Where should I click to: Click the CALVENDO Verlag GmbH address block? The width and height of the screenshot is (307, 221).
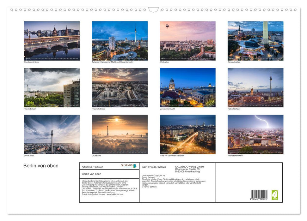tap(187, 169)
